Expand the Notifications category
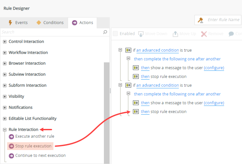Viewport: 242px width, 164px height. (5, 107)
